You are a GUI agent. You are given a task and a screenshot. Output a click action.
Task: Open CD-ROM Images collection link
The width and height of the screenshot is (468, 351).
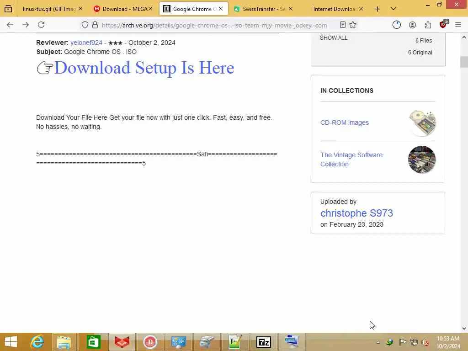(345, 122)
